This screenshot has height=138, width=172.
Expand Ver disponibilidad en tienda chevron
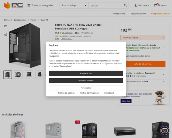point(163,56)
